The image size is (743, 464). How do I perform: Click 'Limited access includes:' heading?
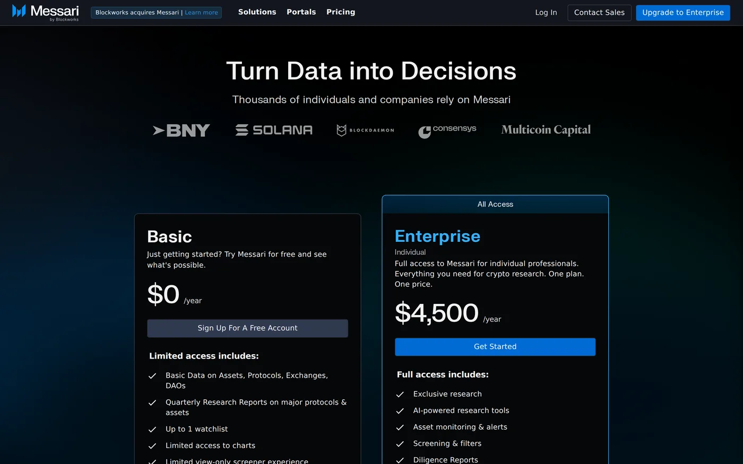(x=204, y=356)
